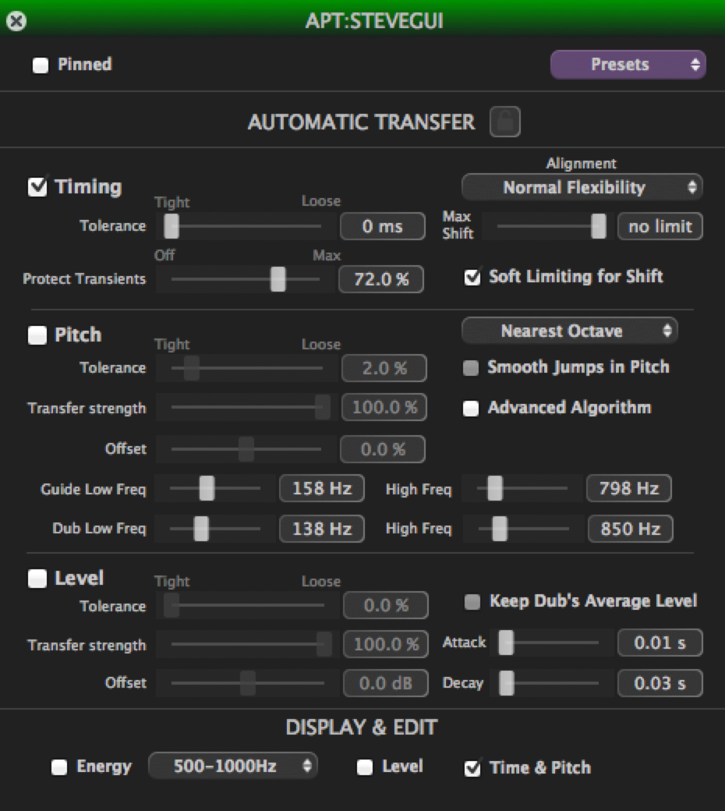Check Keep Dub's Average Level
Image resolution: width=725 pixels, height=811 pixels.
pyautogui.click(x=471, y=600)
